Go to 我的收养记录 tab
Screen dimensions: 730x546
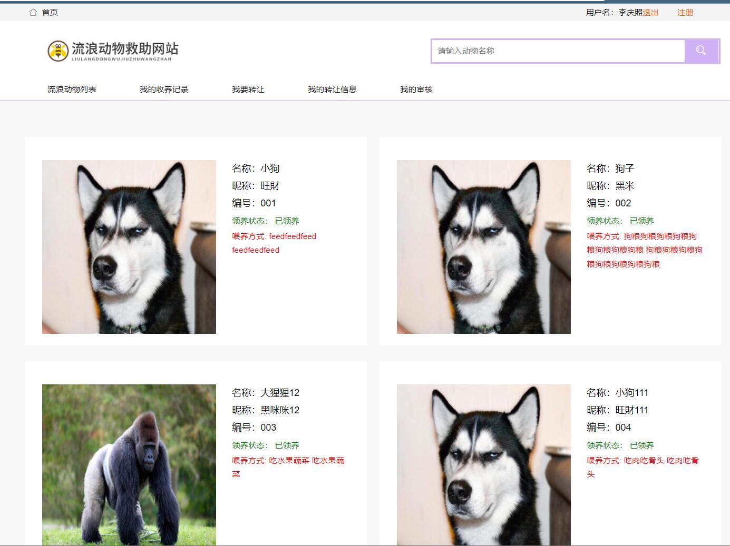click(164, 89)
